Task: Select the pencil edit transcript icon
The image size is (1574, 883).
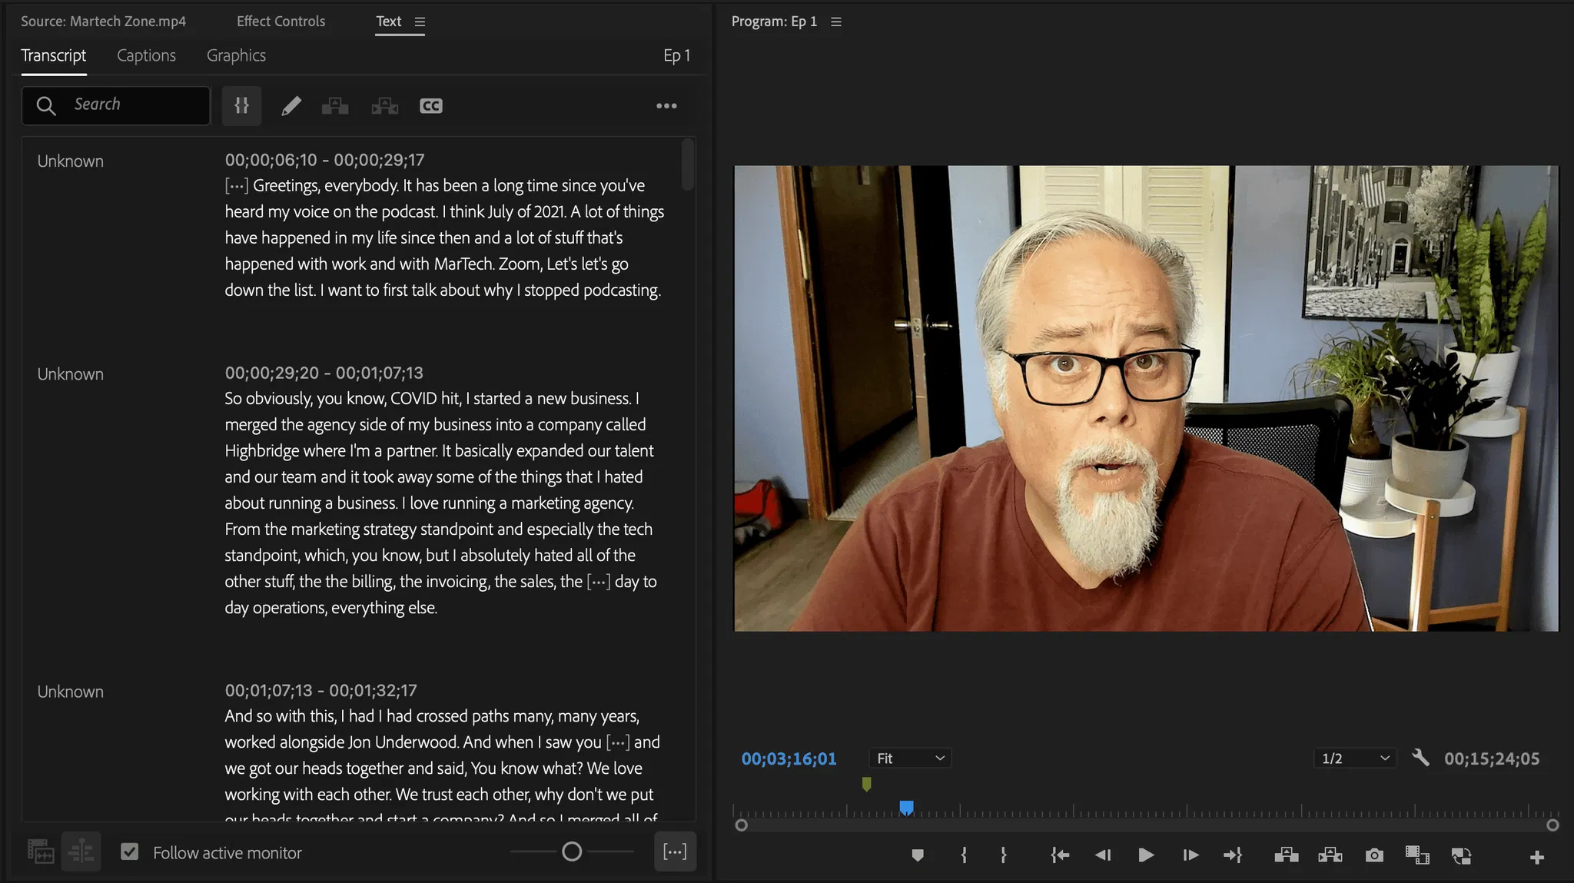Action: coord(291,106)
